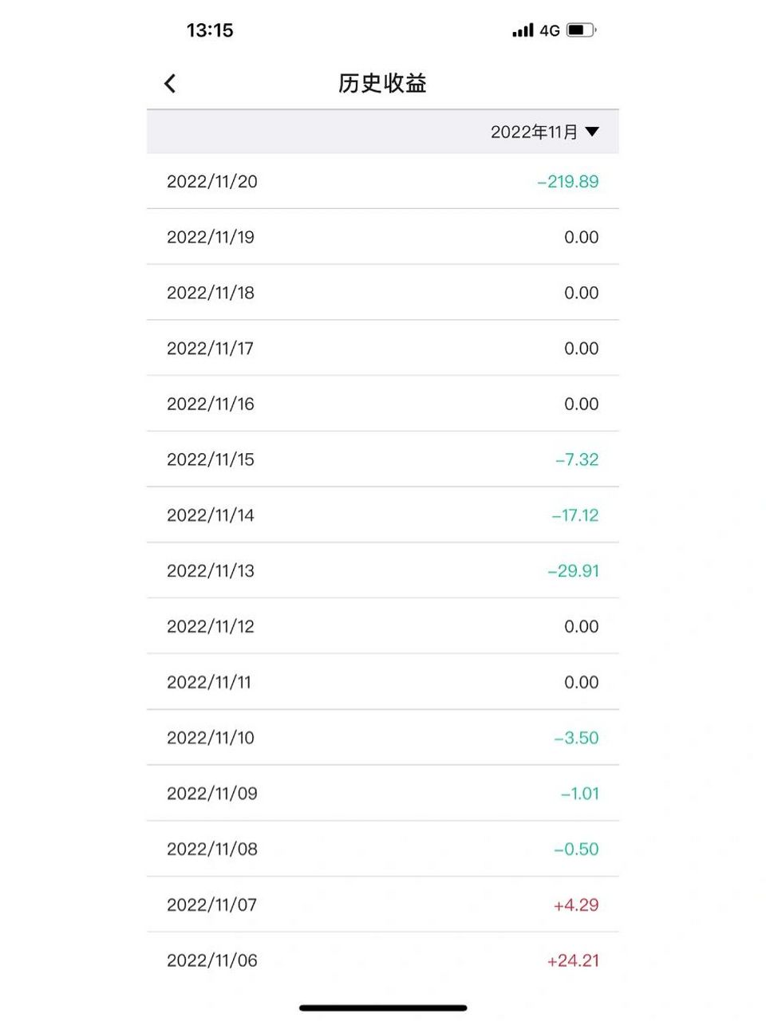Tap the back arrow icon
Viewport: 766px width, 1021px height.
pos(170,84)
